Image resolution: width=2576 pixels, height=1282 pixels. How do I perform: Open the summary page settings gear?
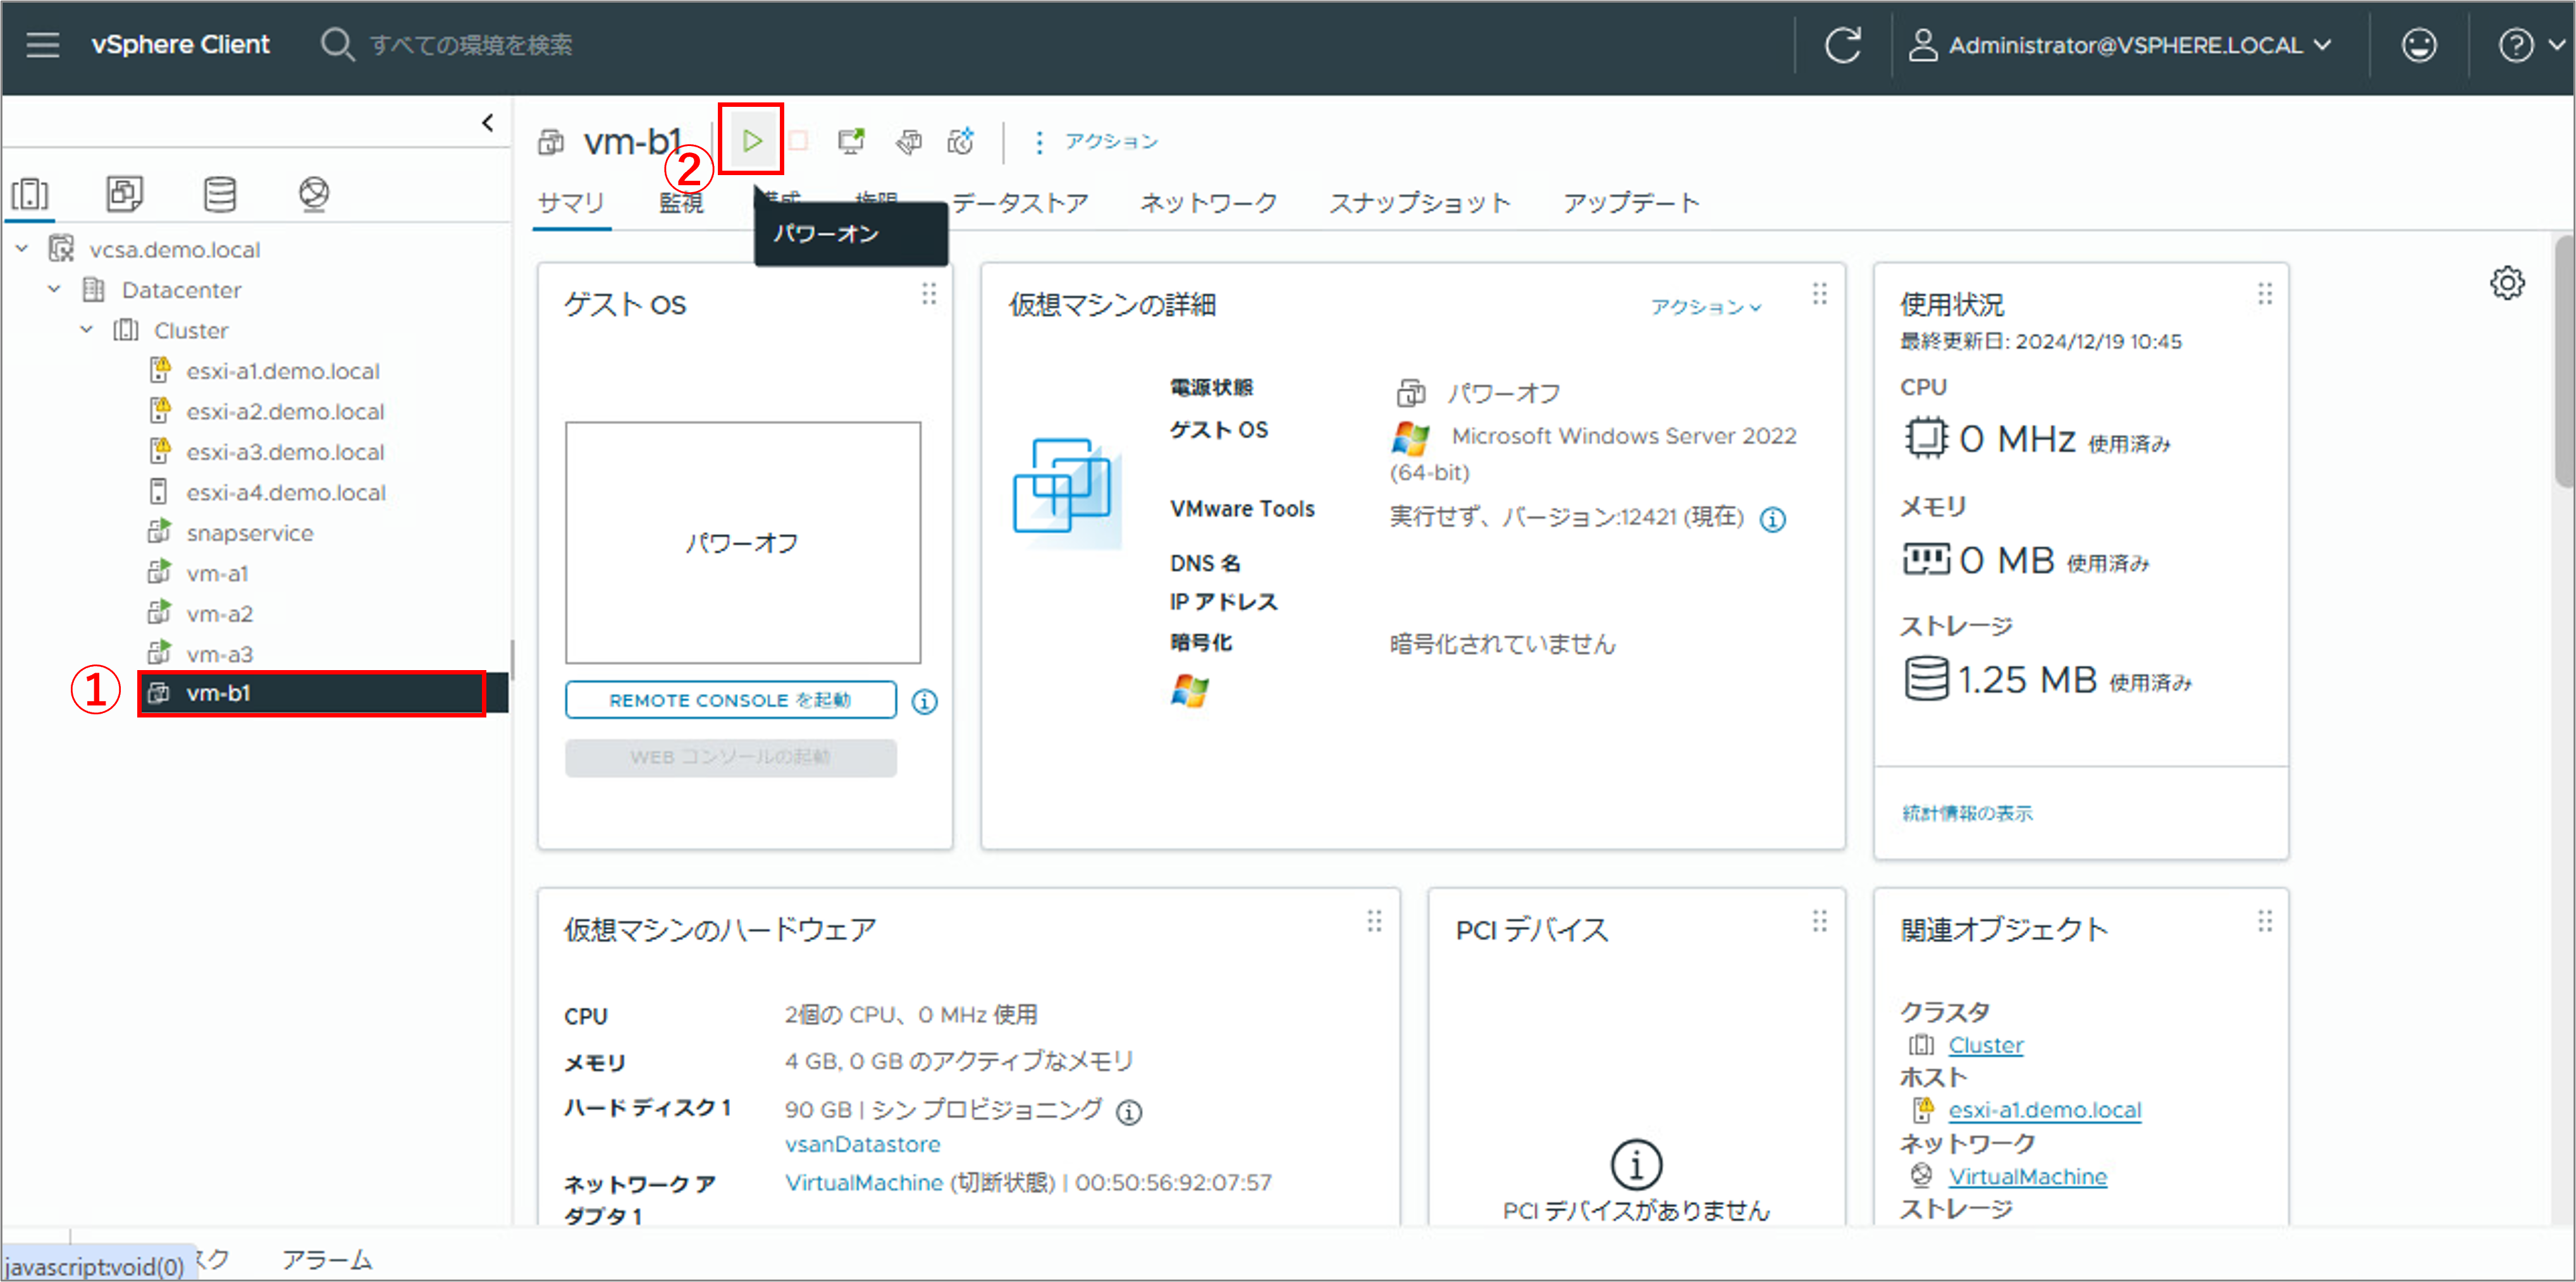[x=2507, y=283]
